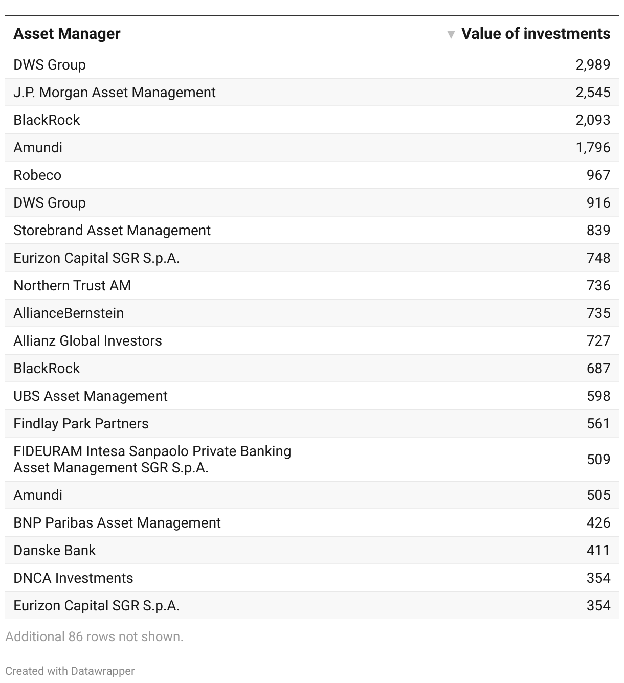Viewport: 624px width, 683px height.
Task: Click the value 2,093 for BlackRock
Action: (x=593, y=120)
